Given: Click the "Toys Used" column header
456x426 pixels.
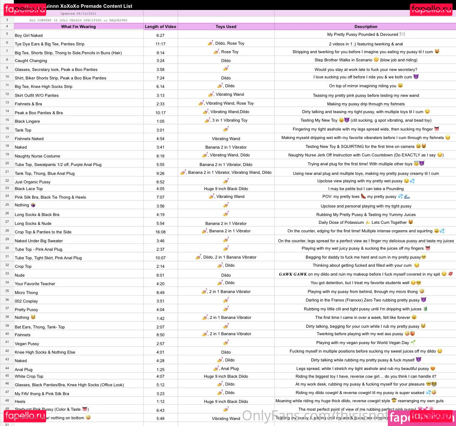Looking at the screenshot, I should click(x=226, y=27).
